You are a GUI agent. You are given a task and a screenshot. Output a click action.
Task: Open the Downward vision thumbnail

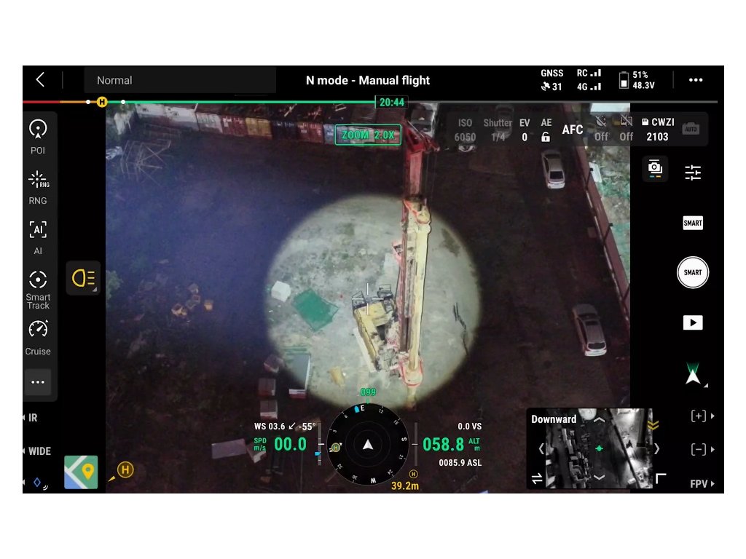point(590,448)
